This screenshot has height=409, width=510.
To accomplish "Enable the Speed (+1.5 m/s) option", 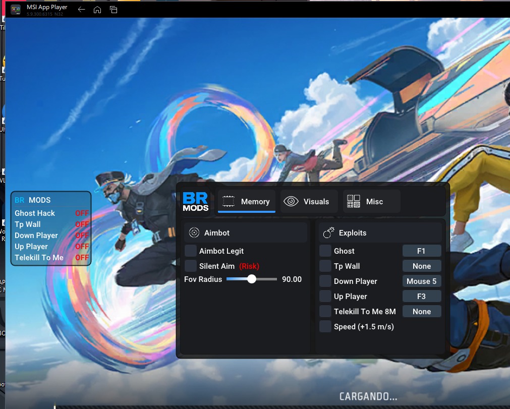I will coord(325,326).
